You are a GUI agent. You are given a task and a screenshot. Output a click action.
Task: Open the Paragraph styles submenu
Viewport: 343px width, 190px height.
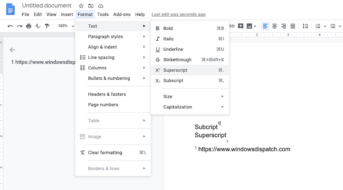(105, 36)
